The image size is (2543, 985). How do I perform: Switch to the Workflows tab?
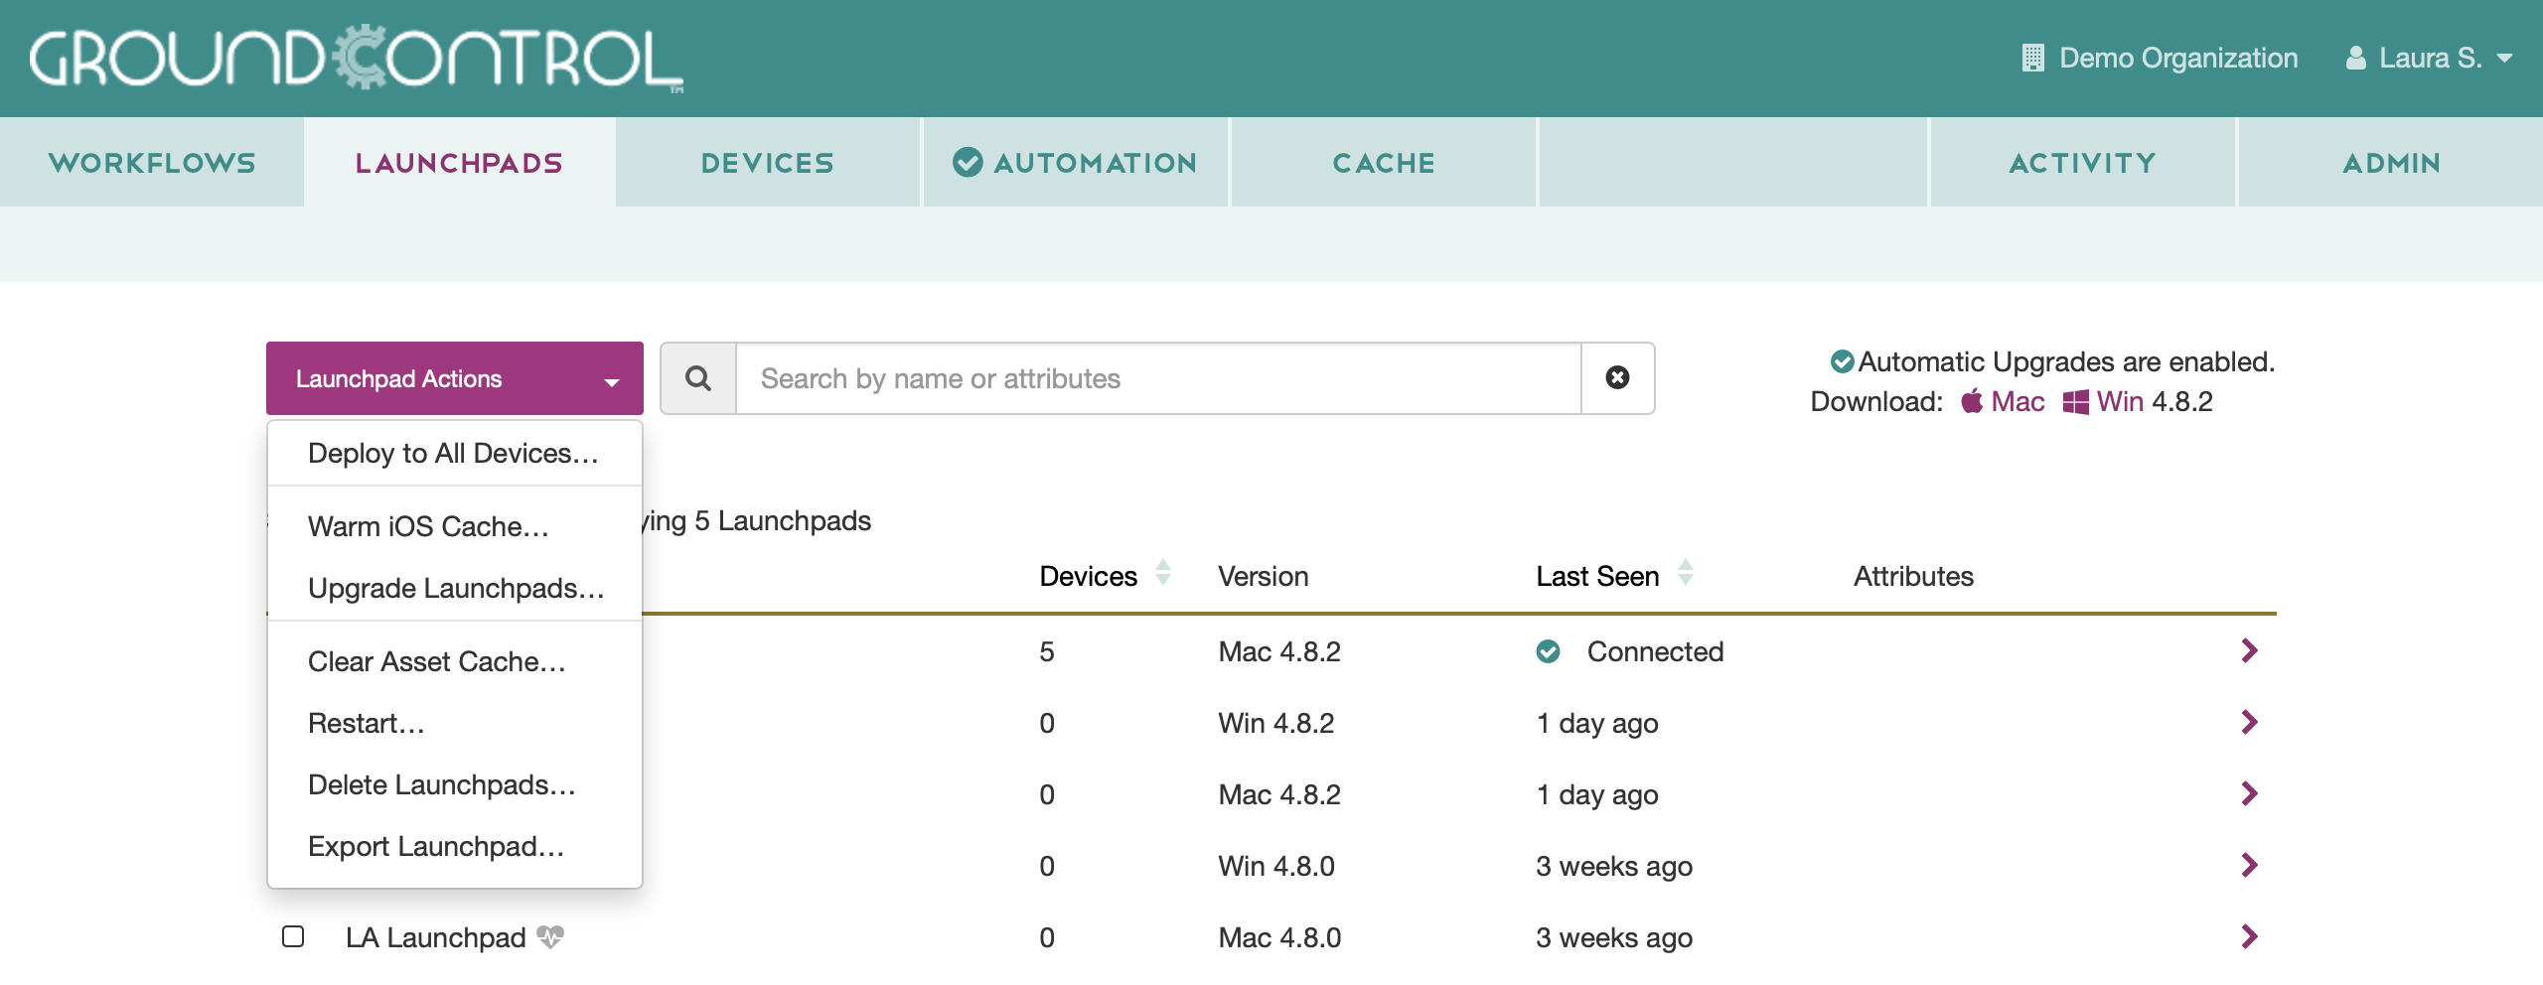pyautogui.click(x=152, y=163)
